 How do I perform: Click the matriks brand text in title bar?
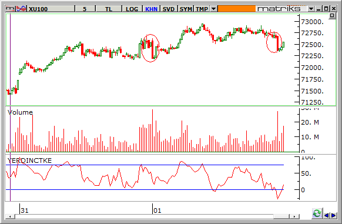(279, 9)
